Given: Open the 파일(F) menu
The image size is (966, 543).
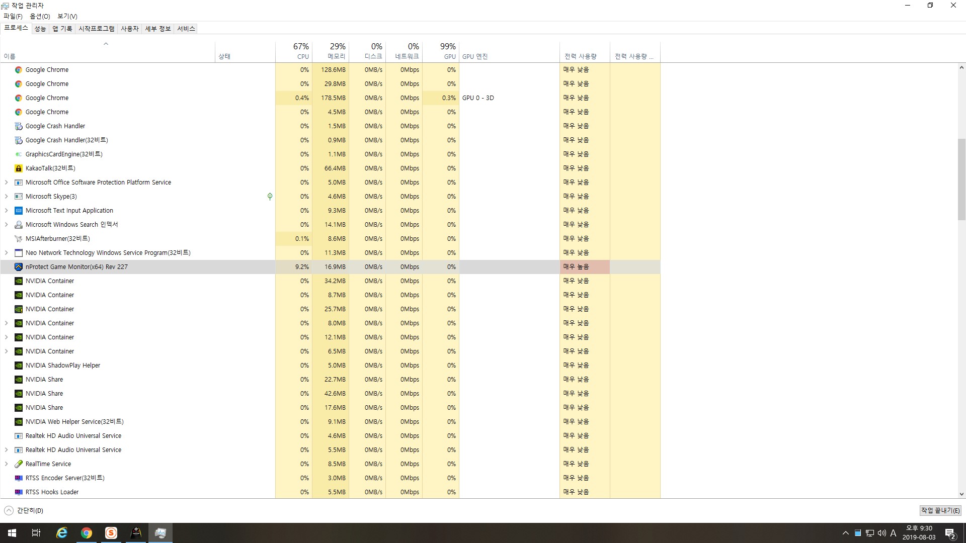Looking at the screenshot, I should [13, 17].
